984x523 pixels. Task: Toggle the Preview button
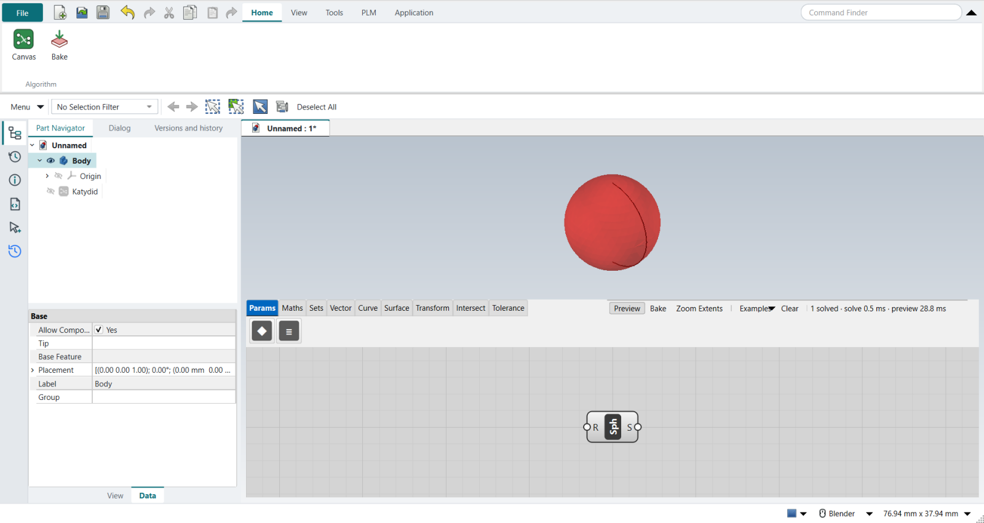pos(627,309)
